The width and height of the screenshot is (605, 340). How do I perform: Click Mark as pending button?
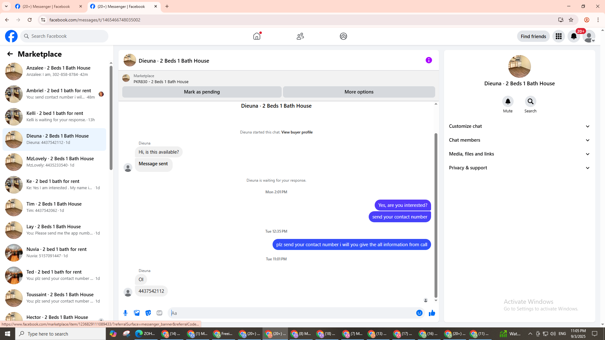[202, 92]
